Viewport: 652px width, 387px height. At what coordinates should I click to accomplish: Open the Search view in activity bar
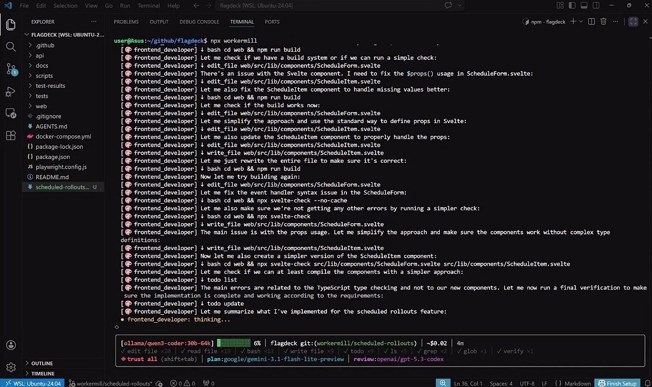pos(11,47)
